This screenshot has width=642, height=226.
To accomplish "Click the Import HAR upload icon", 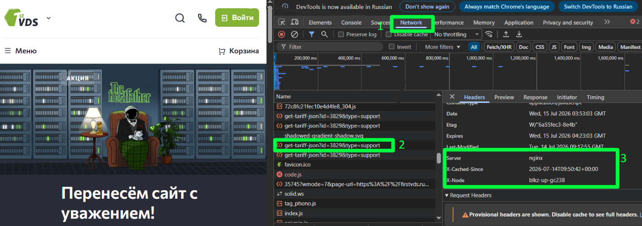I will coord(506,34).
